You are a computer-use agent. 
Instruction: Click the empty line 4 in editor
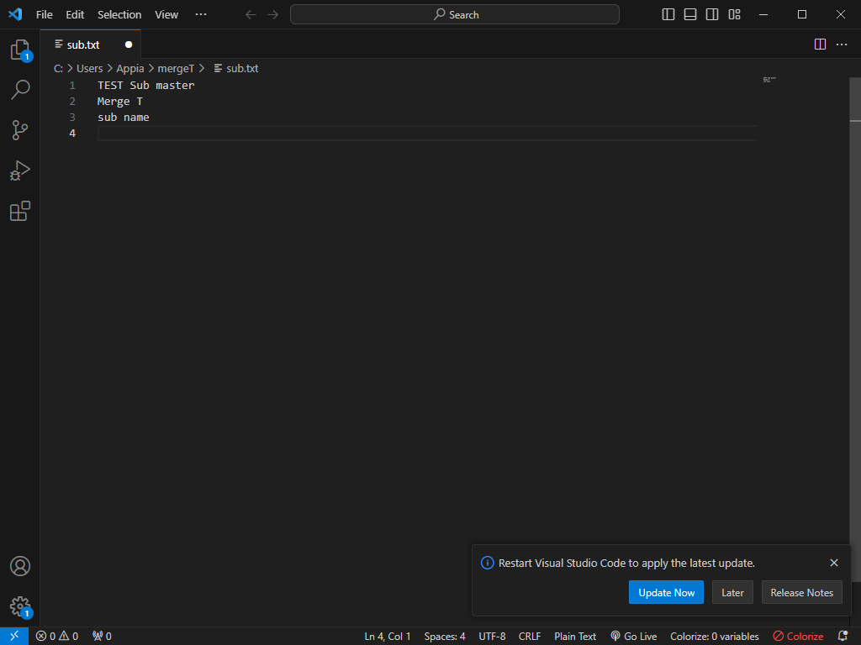click(427, 134)
